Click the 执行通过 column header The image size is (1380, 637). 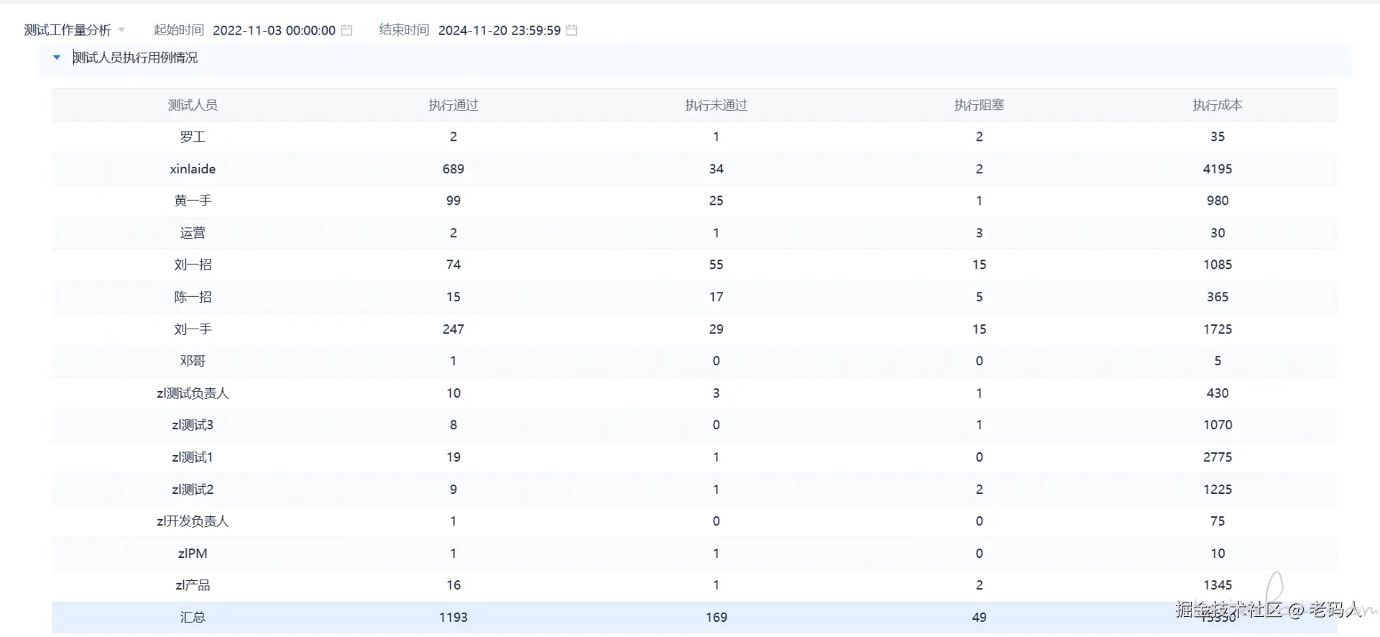pyautogui.click(x=453, y=105)
